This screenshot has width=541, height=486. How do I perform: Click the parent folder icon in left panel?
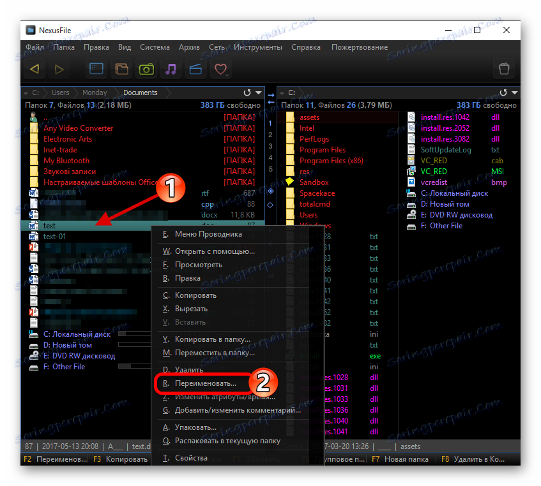click(33, 117)
